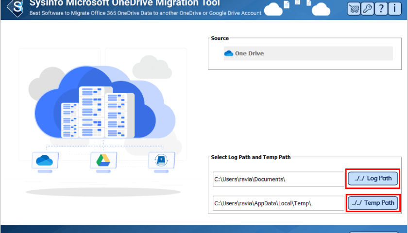The width and height of the screenshot is (408, 233).
Task: Click the OneDrive cloud icon in Source
Action: tap(229, 53)
